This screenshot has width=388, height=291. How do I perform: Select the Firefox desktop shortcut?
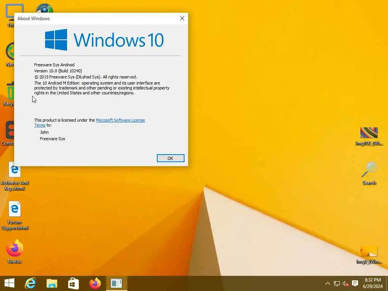coord(15,252)
